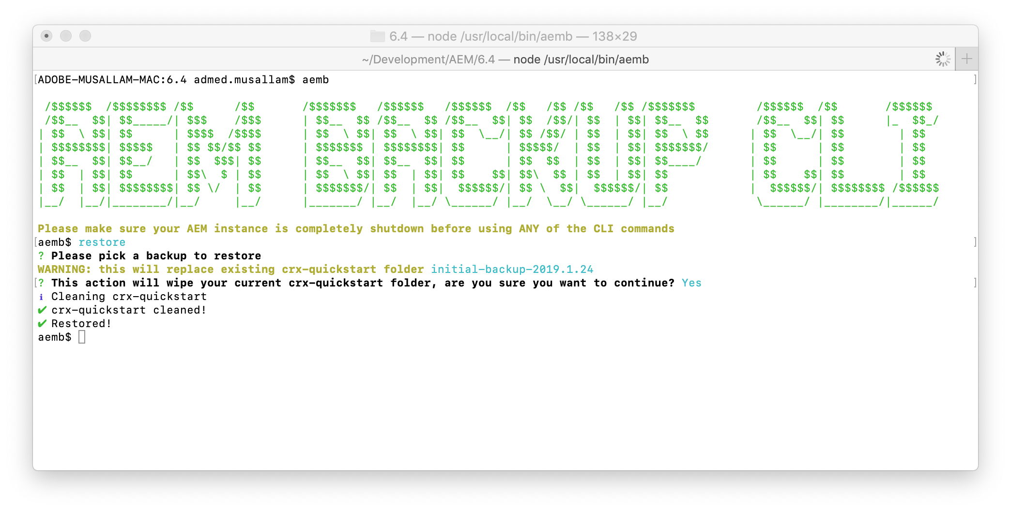The height and width of the screenshot is (511, 1011).
Task: Click 'This action will wipe' confirmation question
Action: pos(363,283)
